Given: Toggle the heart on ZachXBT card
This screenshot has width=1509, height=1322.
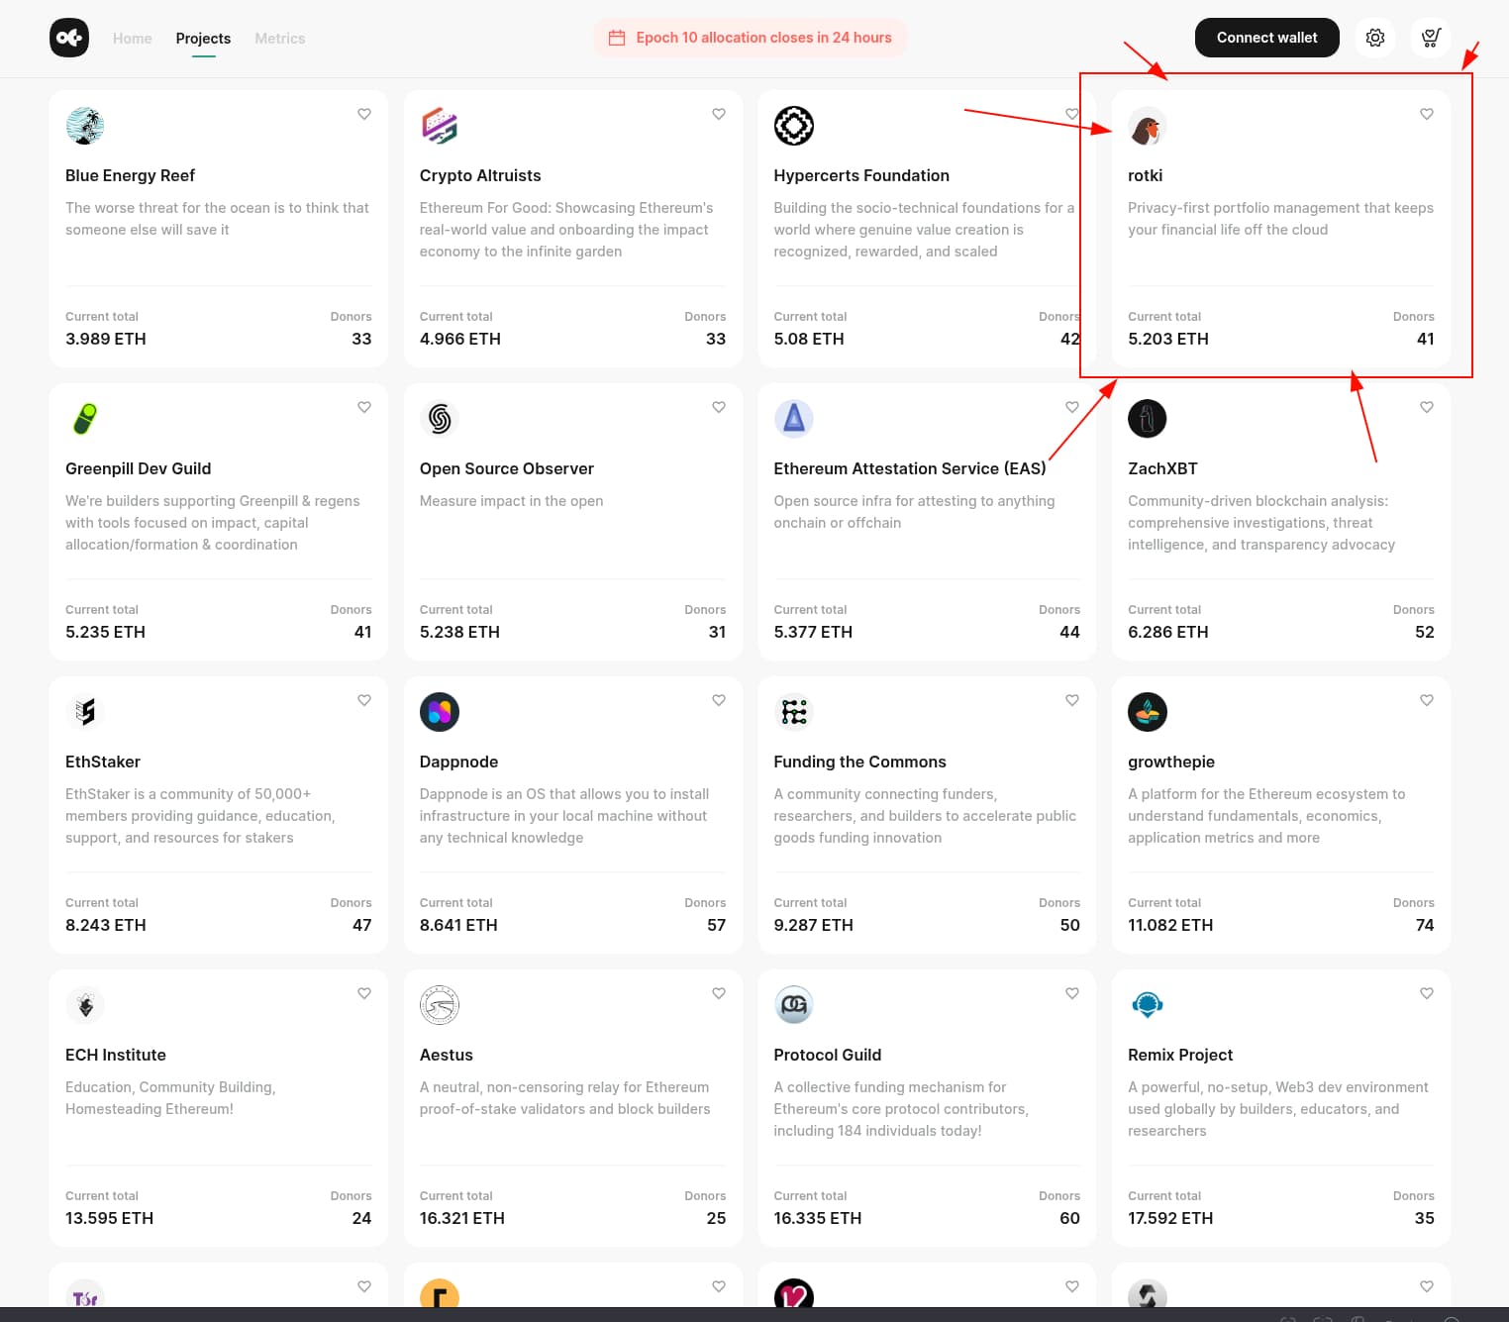Looking at the screenshot, I should coord(1427,407).
